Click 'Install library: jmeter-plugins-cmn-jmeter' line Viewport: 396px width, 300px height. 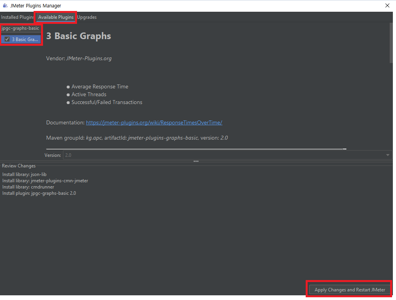point(45,181)
